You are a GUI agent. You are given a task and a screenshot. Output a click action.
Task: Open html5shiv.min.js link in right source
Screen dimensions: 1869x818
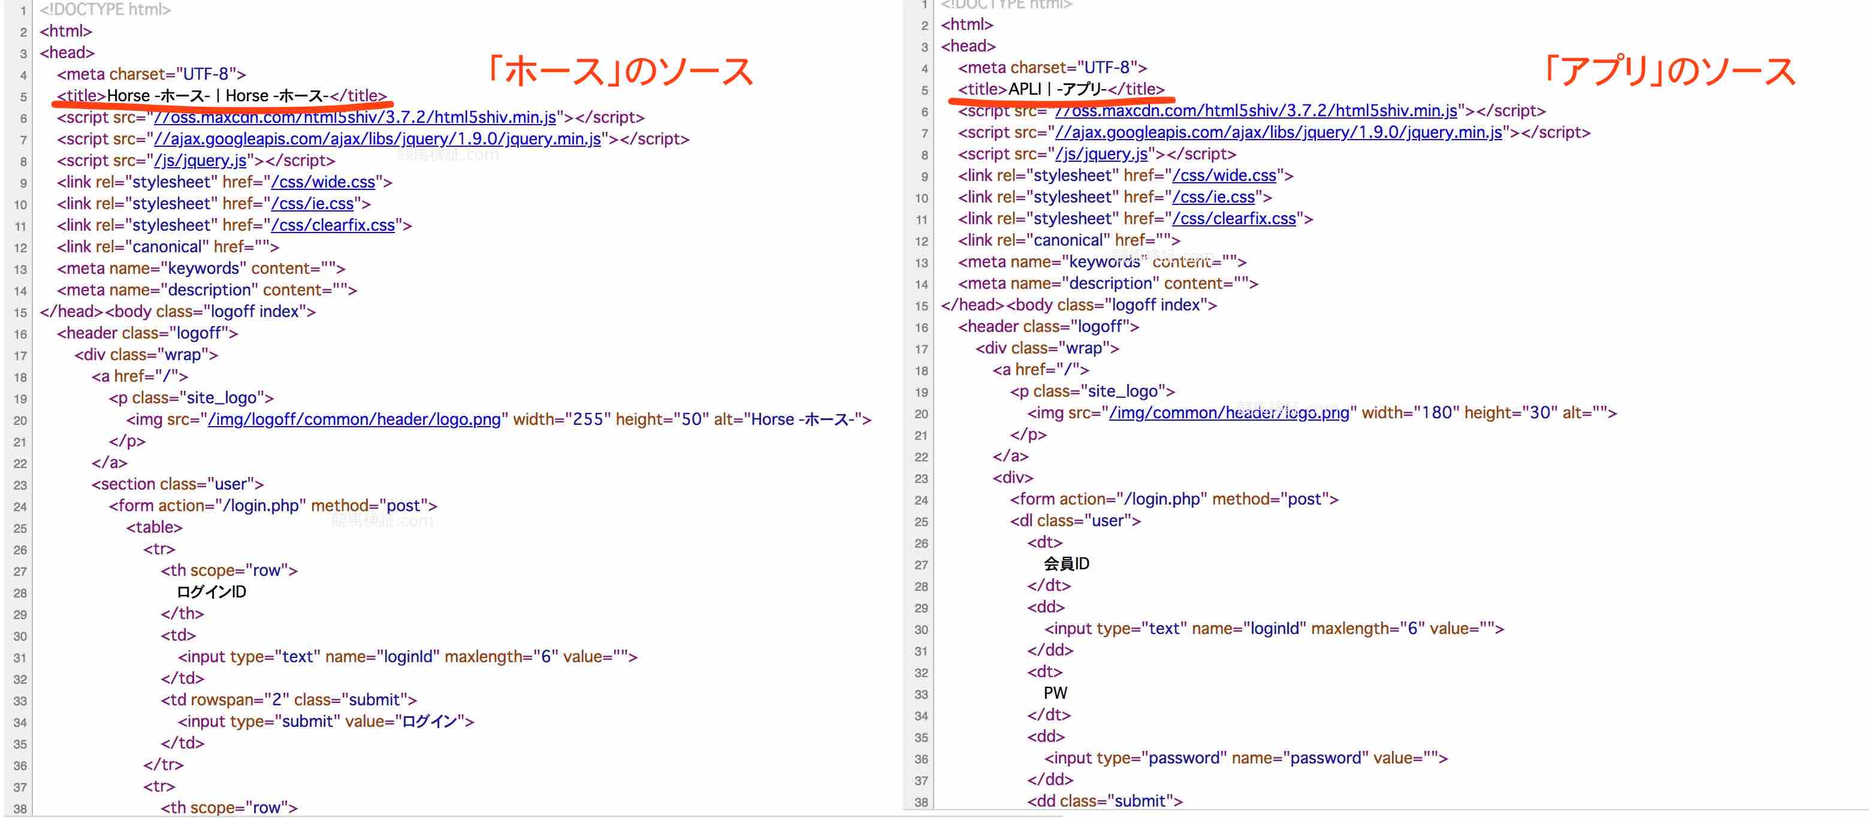1256,111
